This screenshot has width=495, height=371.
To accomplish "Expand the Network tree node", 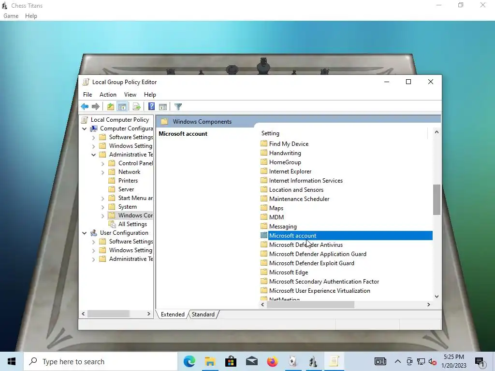I will tap(102, 172).
